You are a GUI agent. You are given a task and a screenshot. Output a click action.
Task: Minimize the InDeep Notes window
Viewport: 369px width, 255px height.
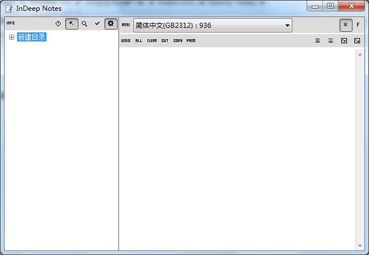(315, 6)
